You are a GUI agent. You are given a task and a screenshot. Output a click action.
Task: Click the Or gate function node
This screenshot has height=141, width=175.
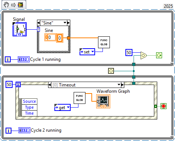coord(144,55)
